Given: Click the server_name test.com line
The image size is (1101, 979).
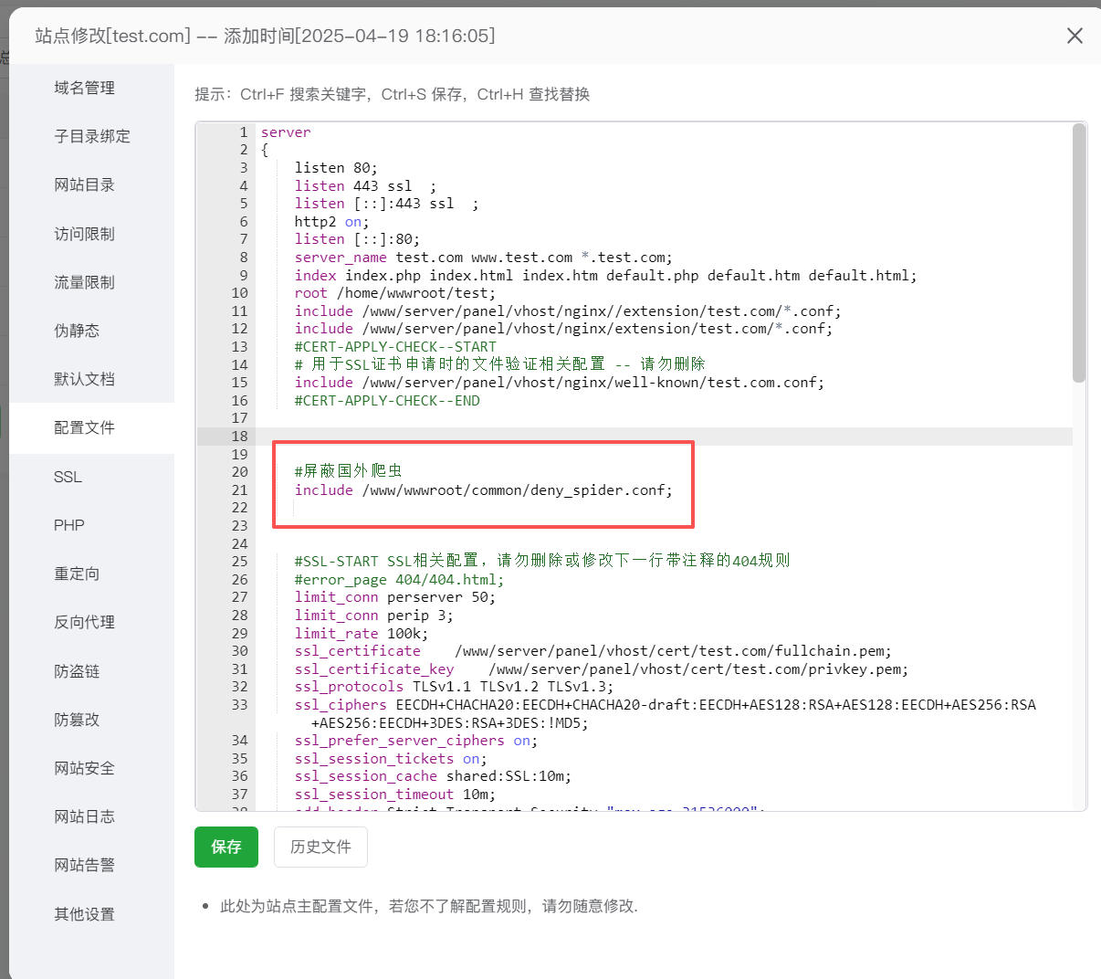Looking at the screenshot, I should tap(483, 258).
